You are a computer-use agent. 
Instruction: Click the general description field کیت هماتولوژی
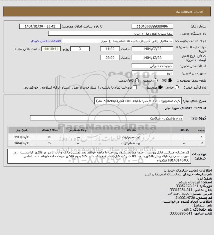coord(138,101)
